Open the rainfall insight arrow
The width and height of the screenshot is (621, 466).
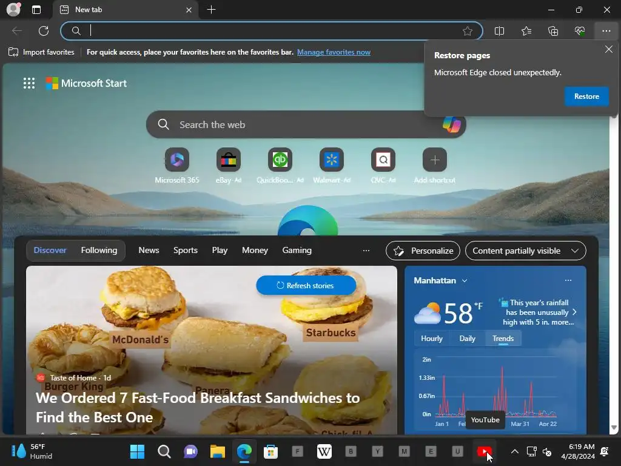point(574,312)
